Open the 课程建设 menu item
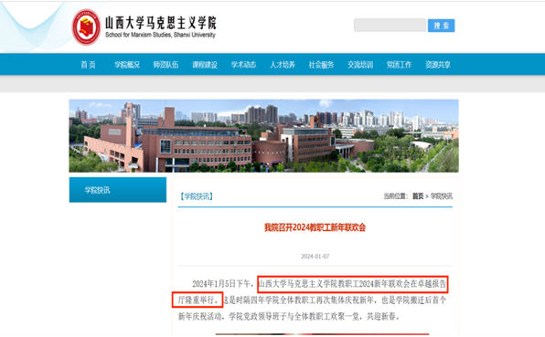This screenshot has width=545, height=337. pyautogui.click(x=205, y=65)
